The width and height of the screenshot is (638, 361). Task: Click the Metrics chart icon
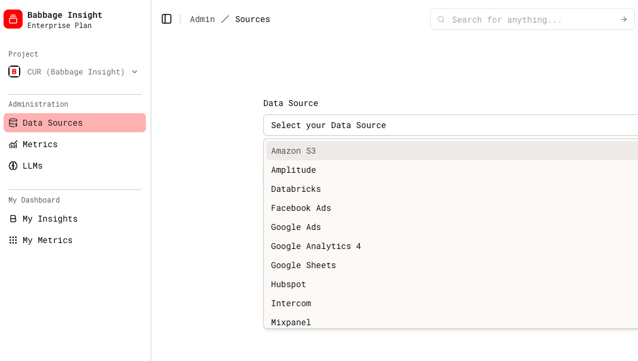pyautogui.click(x=13, y=145)
